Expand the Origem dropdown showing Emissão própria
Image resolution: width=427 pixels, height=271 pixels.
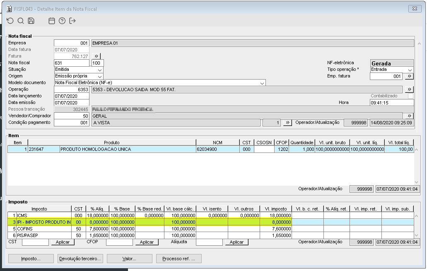coord(100,76)
